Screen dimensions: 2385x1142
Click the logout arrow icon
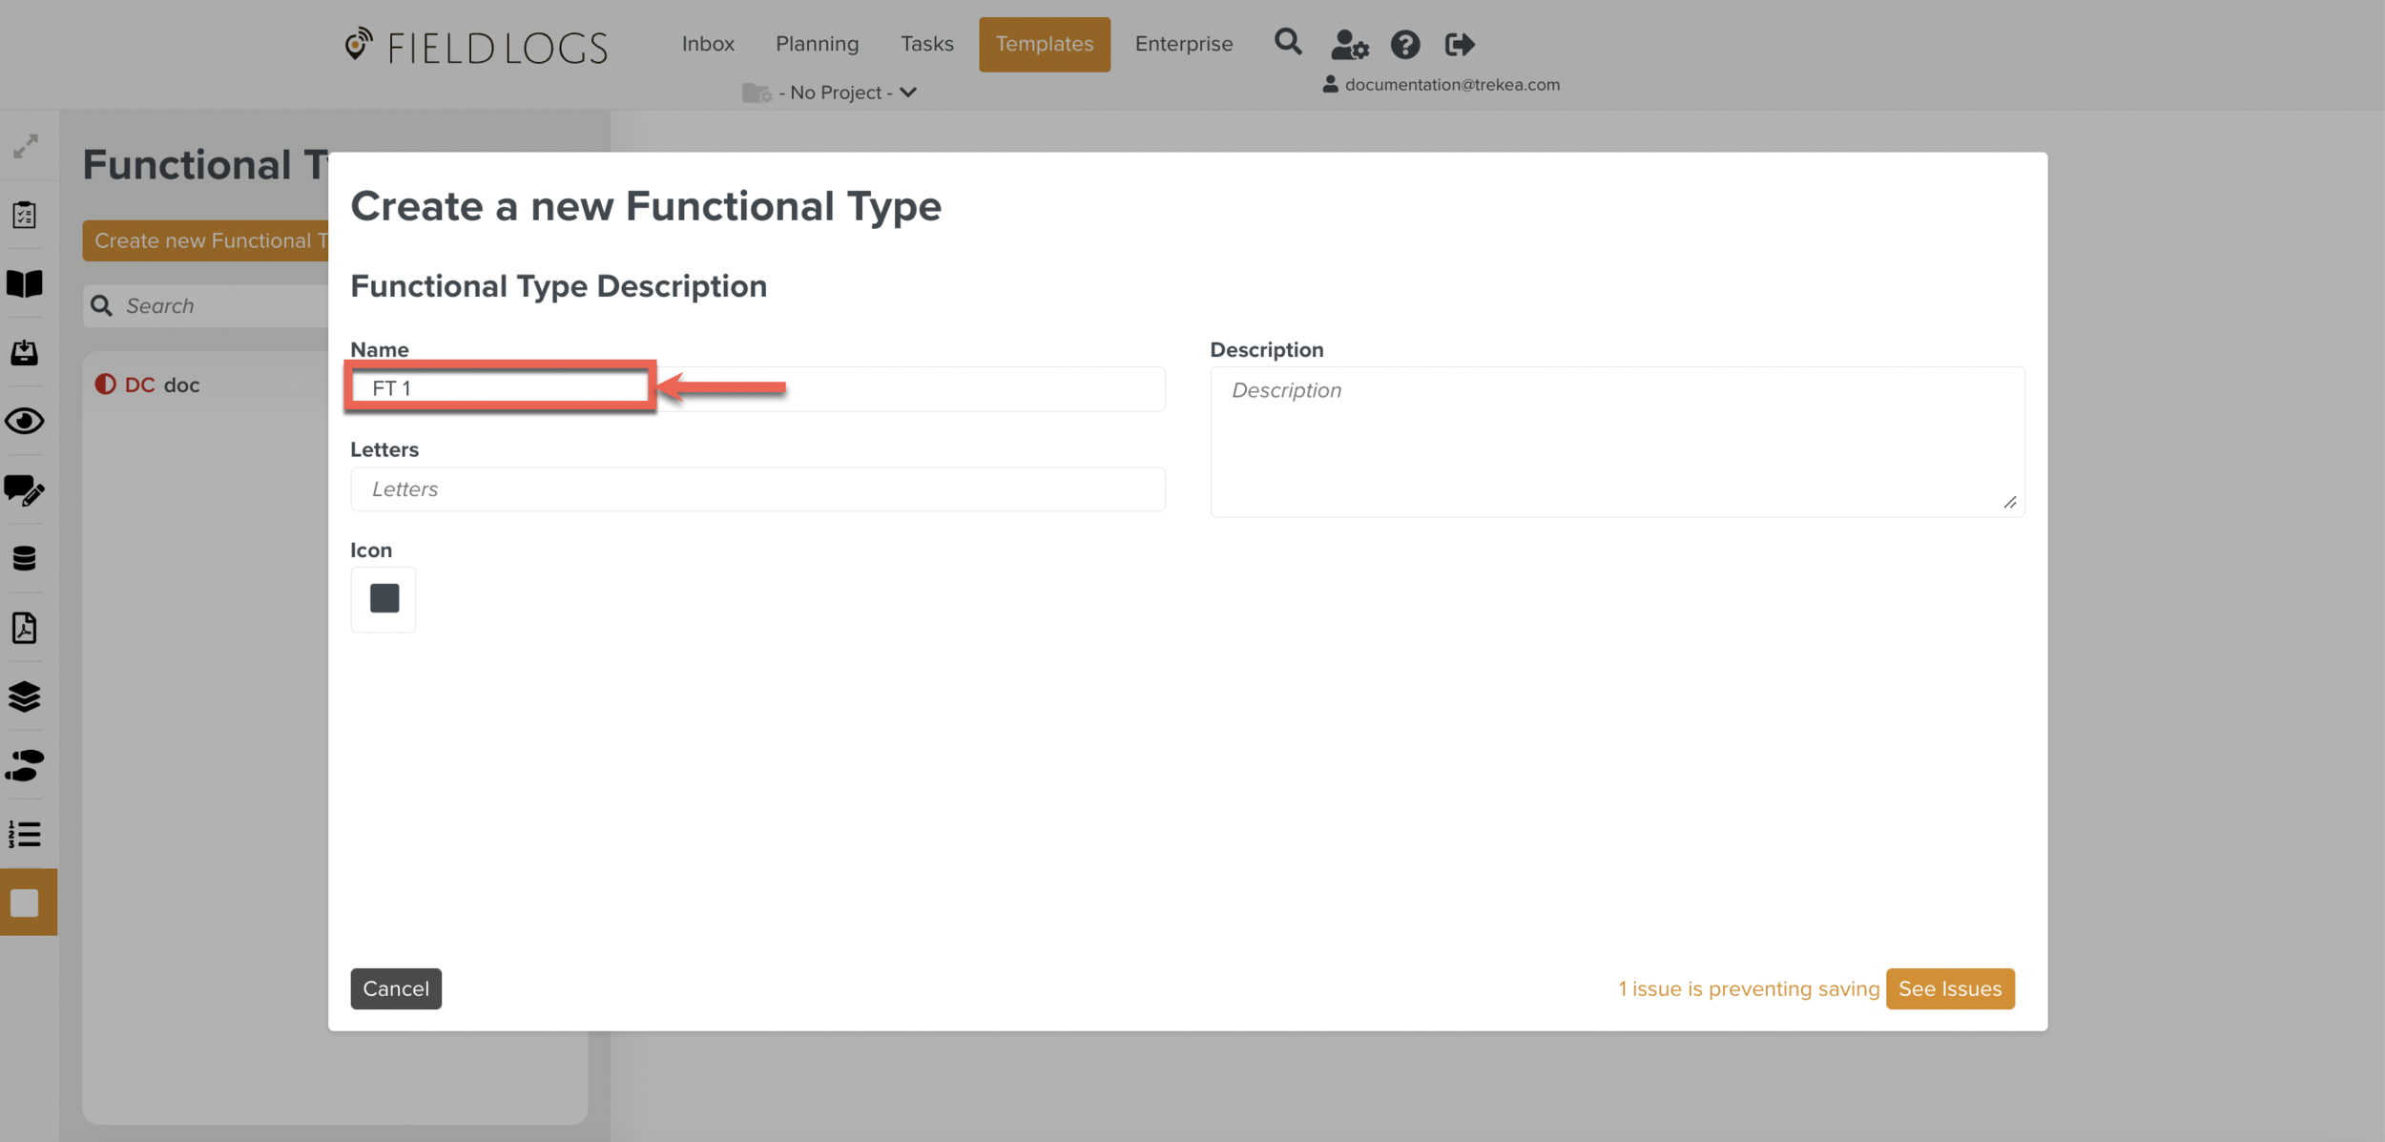tap(1459, 45)
